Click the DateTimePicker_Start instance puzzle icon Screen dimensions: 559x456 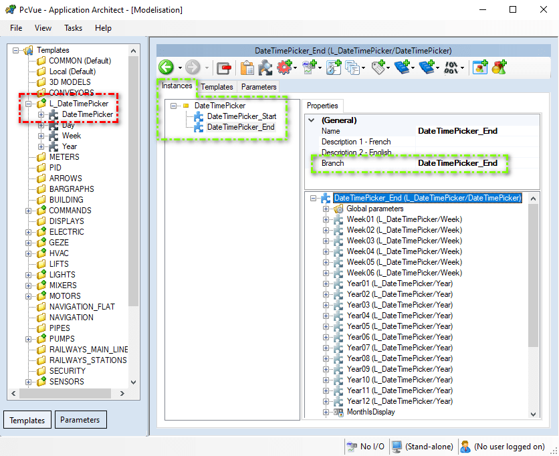point(199,116)
